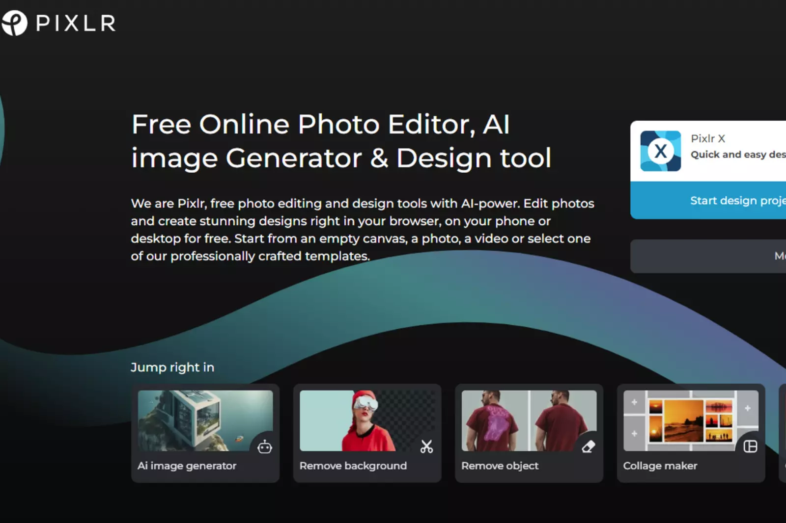786x523 pixels.
Task: Click the Pixlr logo icon
Action: click(x=14, y=23)
